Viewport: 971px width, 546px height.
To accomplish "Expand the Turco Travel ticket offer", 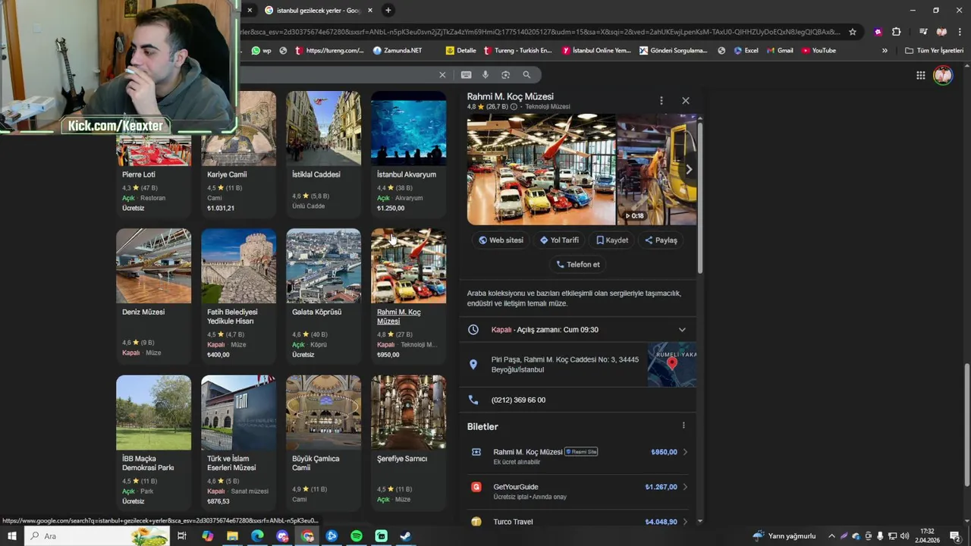I will [x=577, y=521].
